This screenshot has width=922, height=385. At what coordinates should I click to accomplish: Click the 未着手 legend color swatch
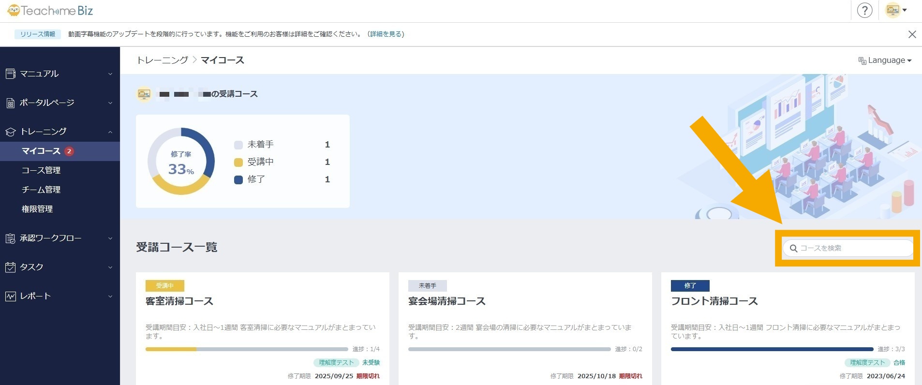point(238,145)
